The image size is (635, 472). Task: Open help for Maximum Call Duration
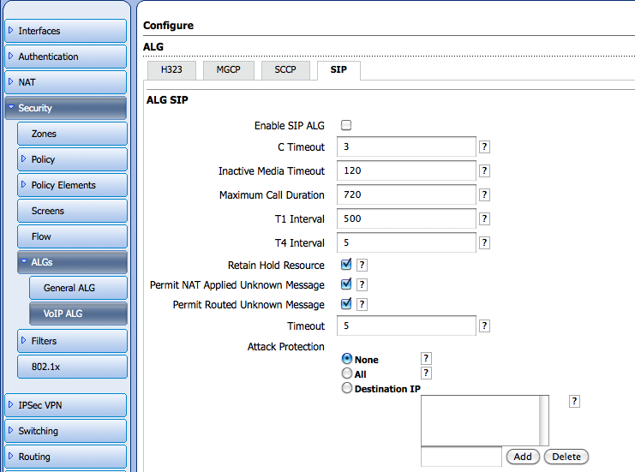484,194
